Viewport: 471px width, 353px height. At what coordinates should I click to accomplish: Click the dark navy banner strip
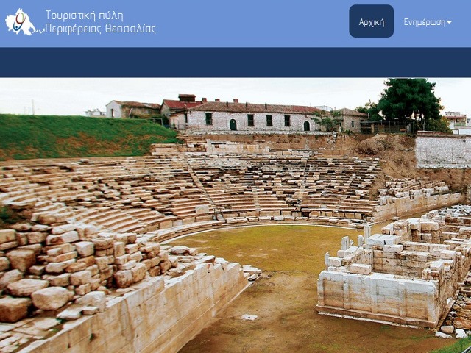tap(235, 62)
